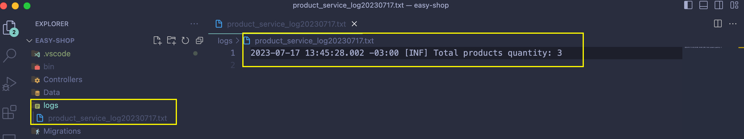Toggle the bottom panel visibility

click(x=703, y=5)
